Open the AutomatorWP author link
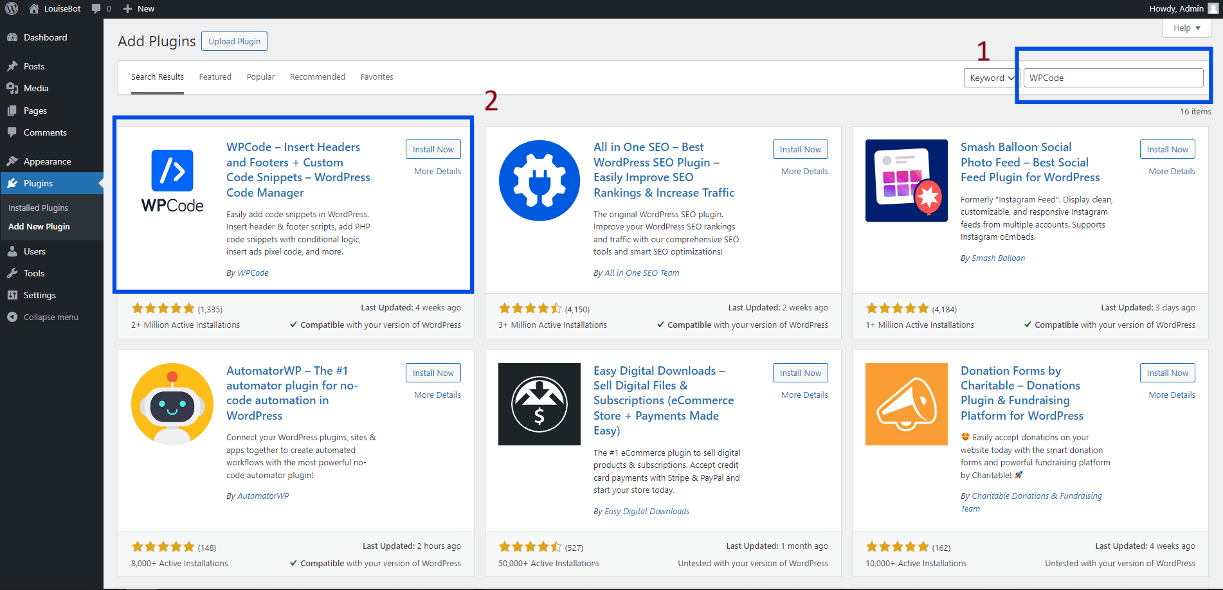This screenshot has height=590, width=1223. click(x=263, y=496)
